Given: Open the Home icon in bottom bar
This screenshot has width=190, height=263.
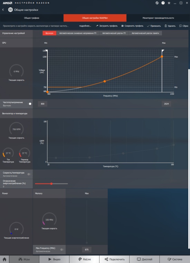Looking at the screenshot, I should click(x=4, y=259).
